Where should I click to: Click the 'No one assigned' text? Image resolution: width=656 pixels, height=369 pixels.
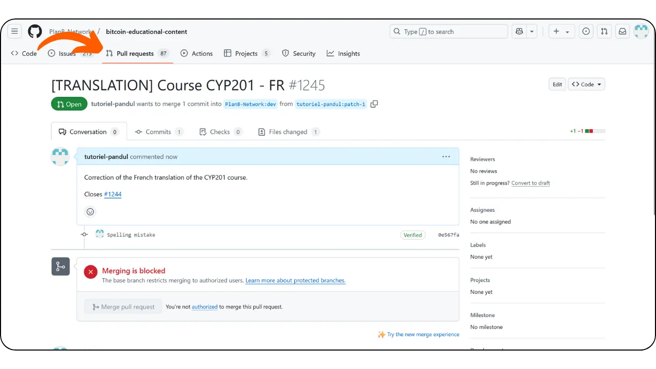click(490, 222)
